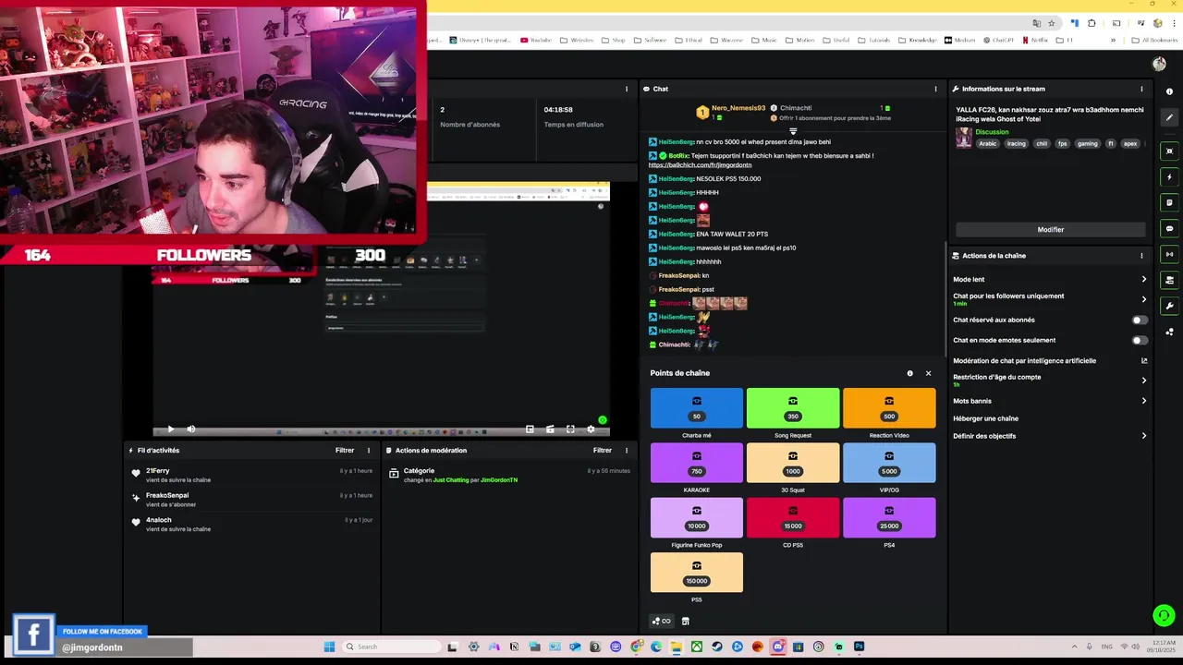Open the notes page icon in right sidebar
Screen dimensions: 1183x665
tap(1170, 202)
